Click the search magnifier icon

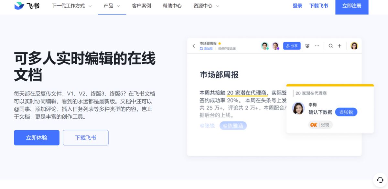331,46
